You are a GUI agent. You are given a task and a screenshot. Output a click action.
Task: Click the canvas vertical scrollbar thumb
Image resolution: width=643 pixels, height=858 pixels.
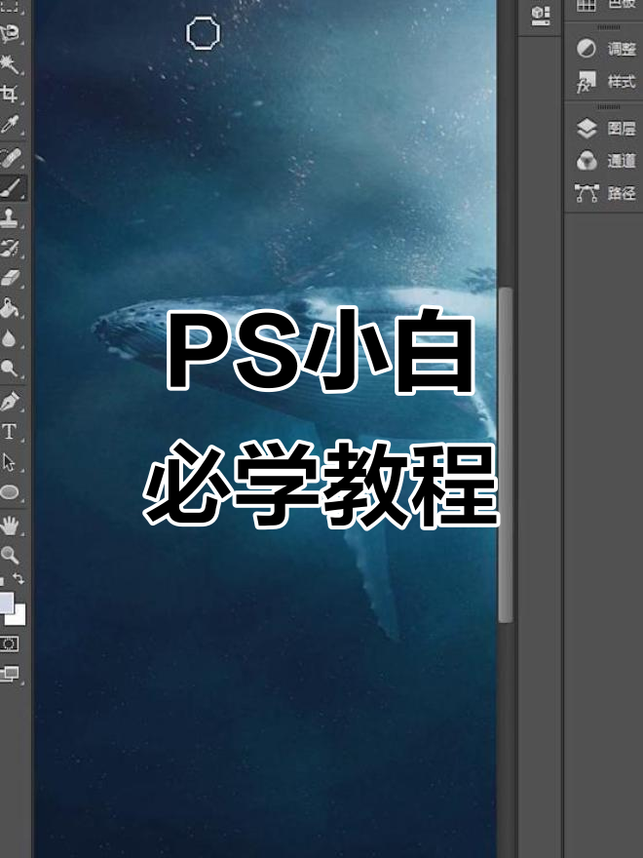[x=506, y=454]
